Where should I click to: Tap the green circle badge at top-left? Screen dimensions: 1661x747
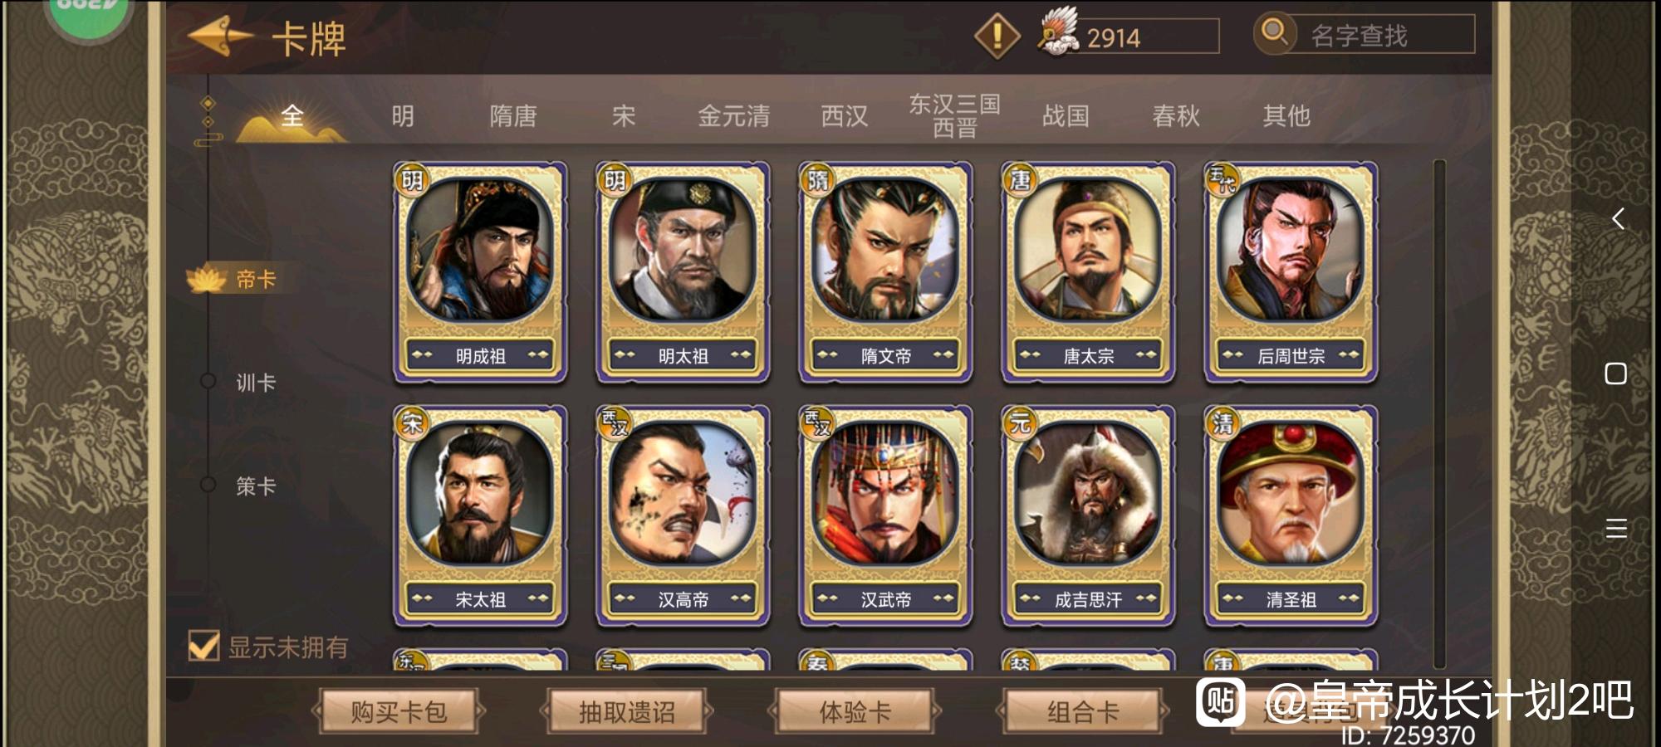[x=87, y=15]
